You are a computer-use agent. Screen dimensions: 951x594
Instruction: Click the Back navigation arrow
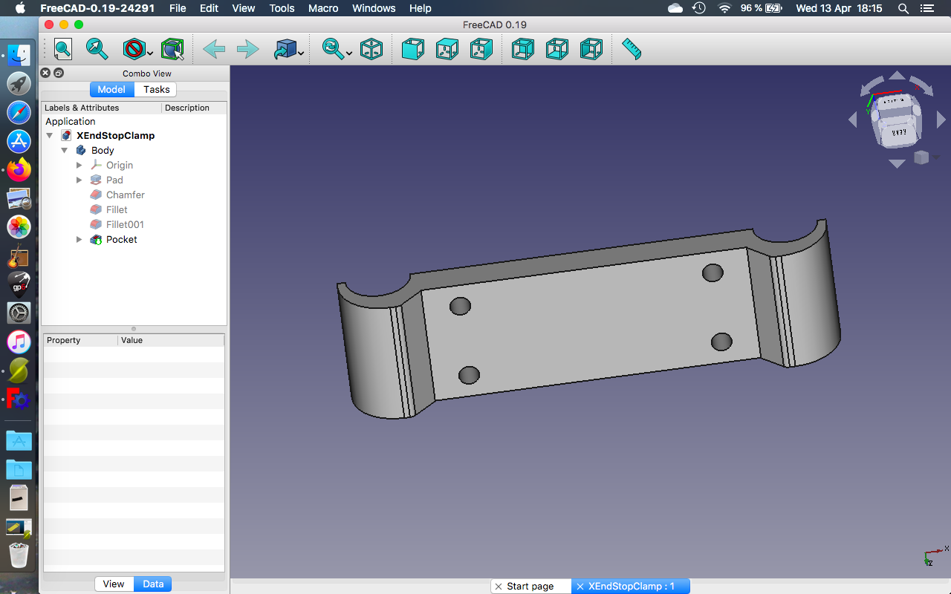tap(214, 49)
